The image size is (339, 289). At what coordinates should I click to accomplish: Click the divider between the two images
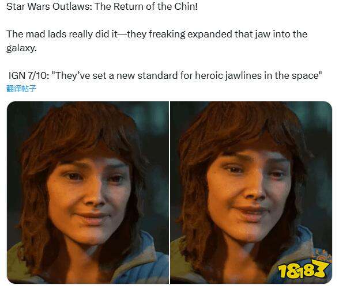pos(169,192)
